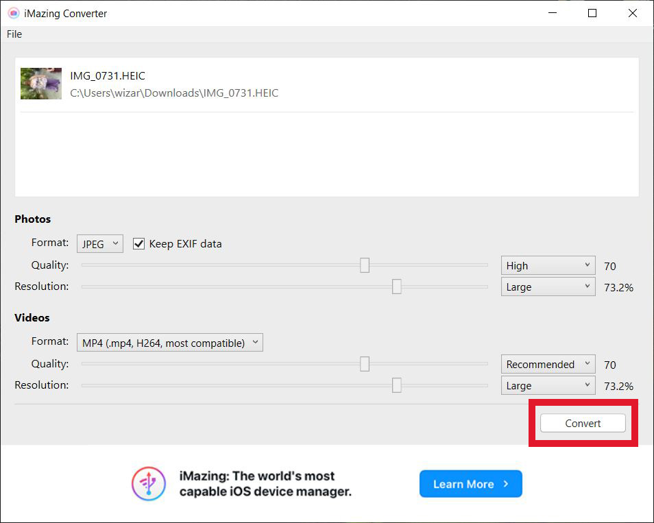Expand the Photos Quality High dropdown

point(548,266)
